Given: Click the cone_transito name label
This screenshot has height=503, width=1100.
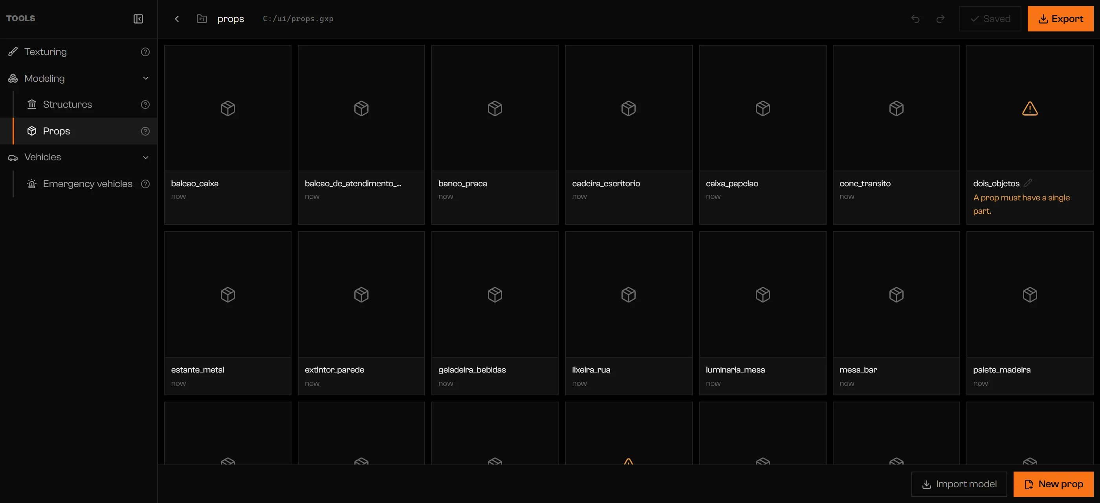Looking at the screenshot, I should coord(865,184).
